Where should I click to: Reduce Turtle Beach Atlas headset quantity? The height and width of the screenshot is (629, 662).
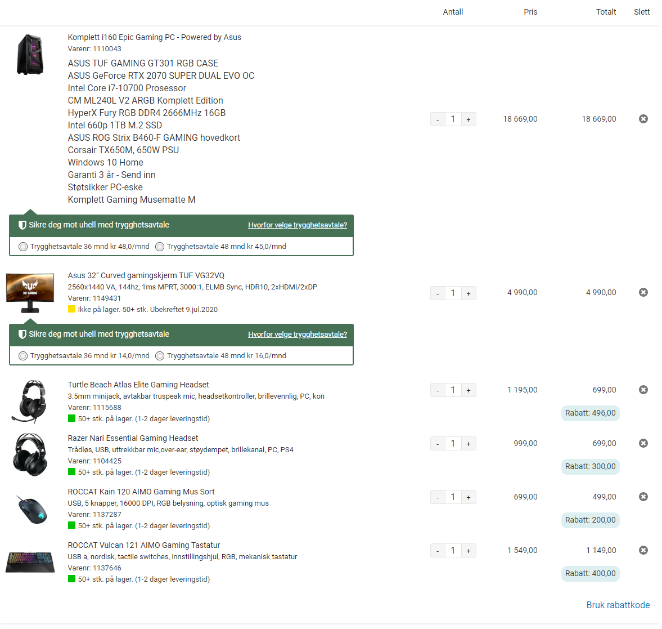point(438,390)
